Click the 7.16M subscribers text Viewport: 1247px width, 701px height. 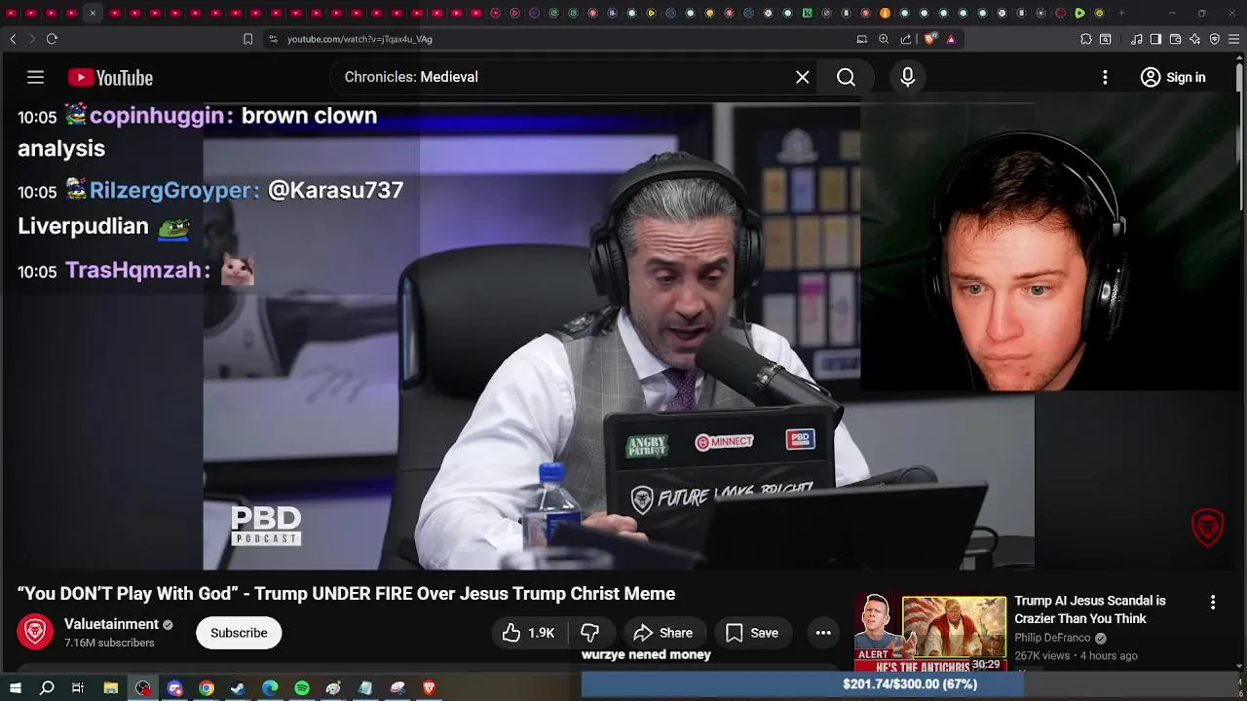pyautogui.click(x=109, y=644)
